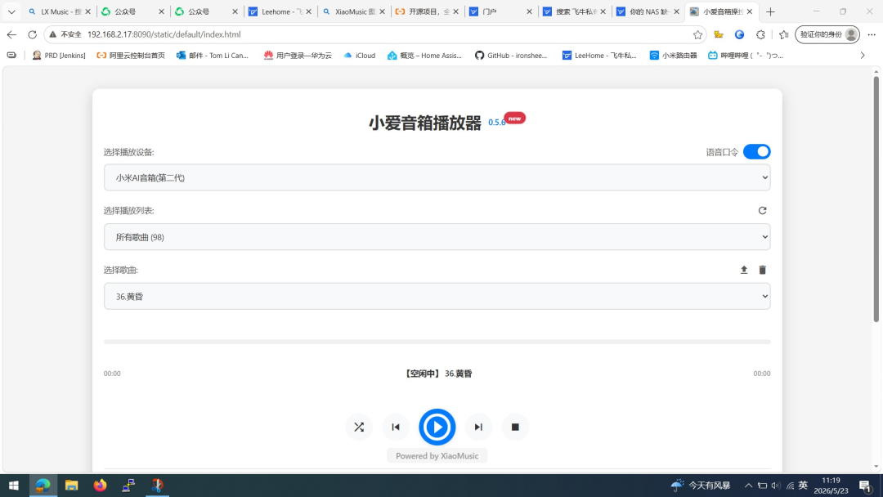Switch to the 你的 NAS tab
Viewport: 883px width, 497px height.
coord(648,11)
